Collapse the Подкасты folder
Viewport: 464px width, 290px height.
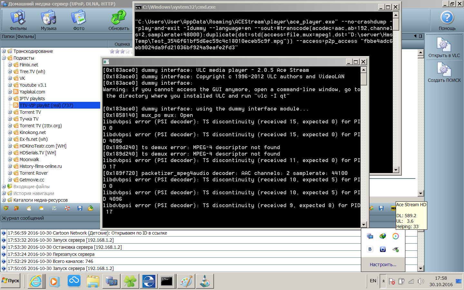pos(4,58)
